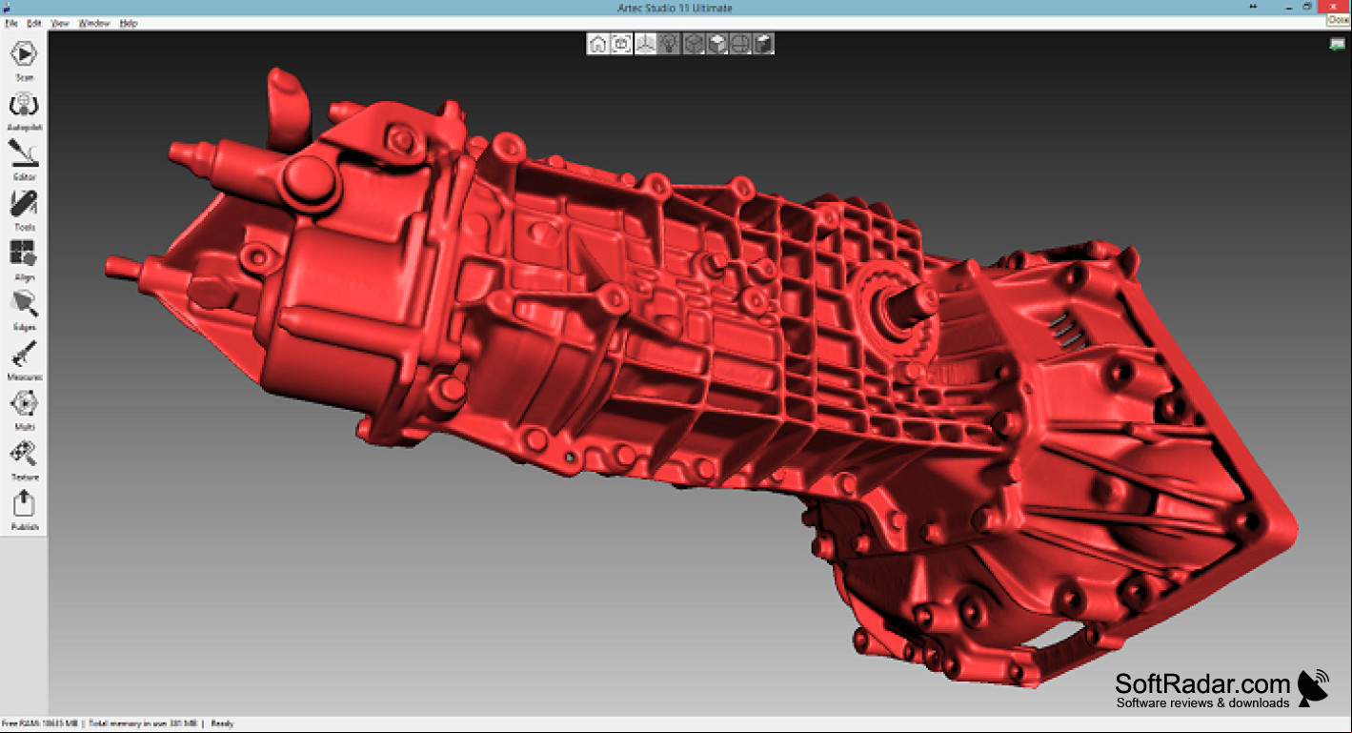Toggle the 3D axes display icon

pos(645,44)
